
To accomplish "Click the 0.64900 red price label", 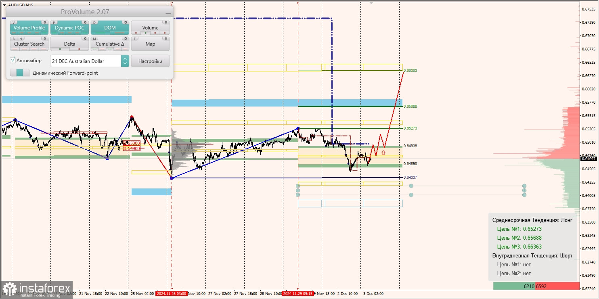I will pos(132,148).
